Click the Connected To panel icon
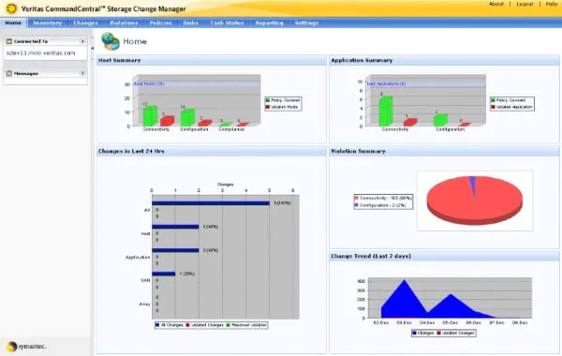The image size is (562, 356). (9, 41)
